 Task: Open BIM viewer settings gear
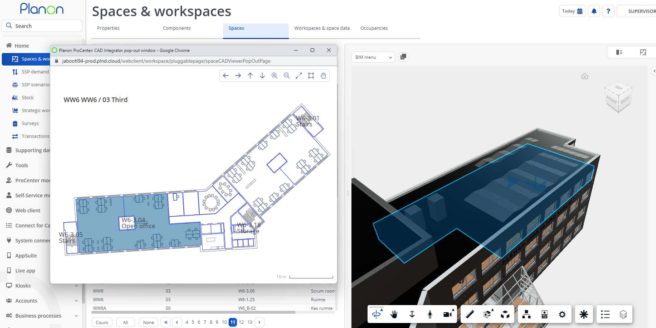pos(562,314)
